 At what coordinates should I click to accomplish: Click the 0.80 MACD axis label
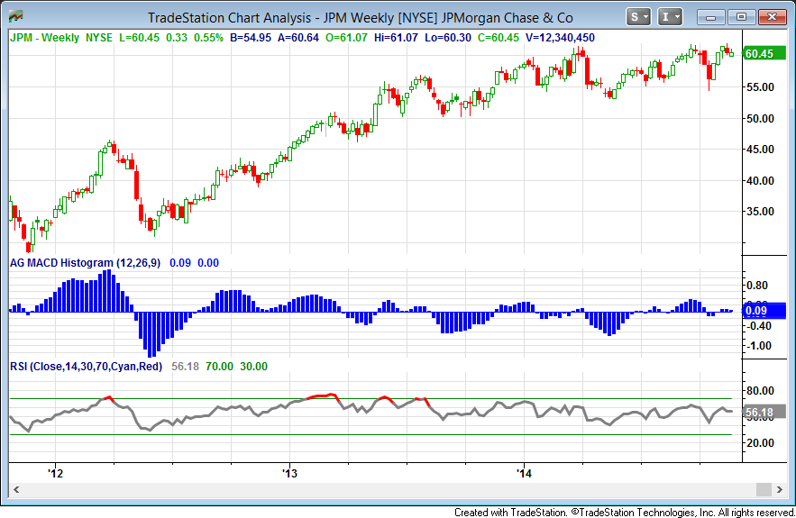pyautogui.click(x=757, y=286)
